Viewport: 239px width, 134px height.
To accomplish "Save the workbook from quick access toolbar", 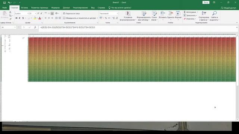I will pos(4,3).
